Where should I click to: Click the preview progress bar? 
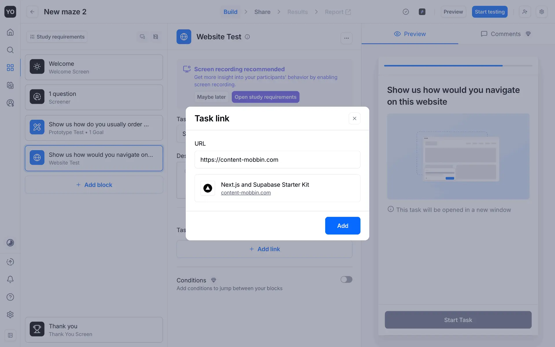click(458, 66)
